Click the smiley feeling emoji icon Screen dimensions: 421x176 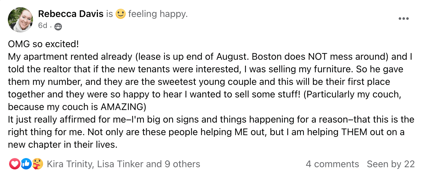point(121,14)
